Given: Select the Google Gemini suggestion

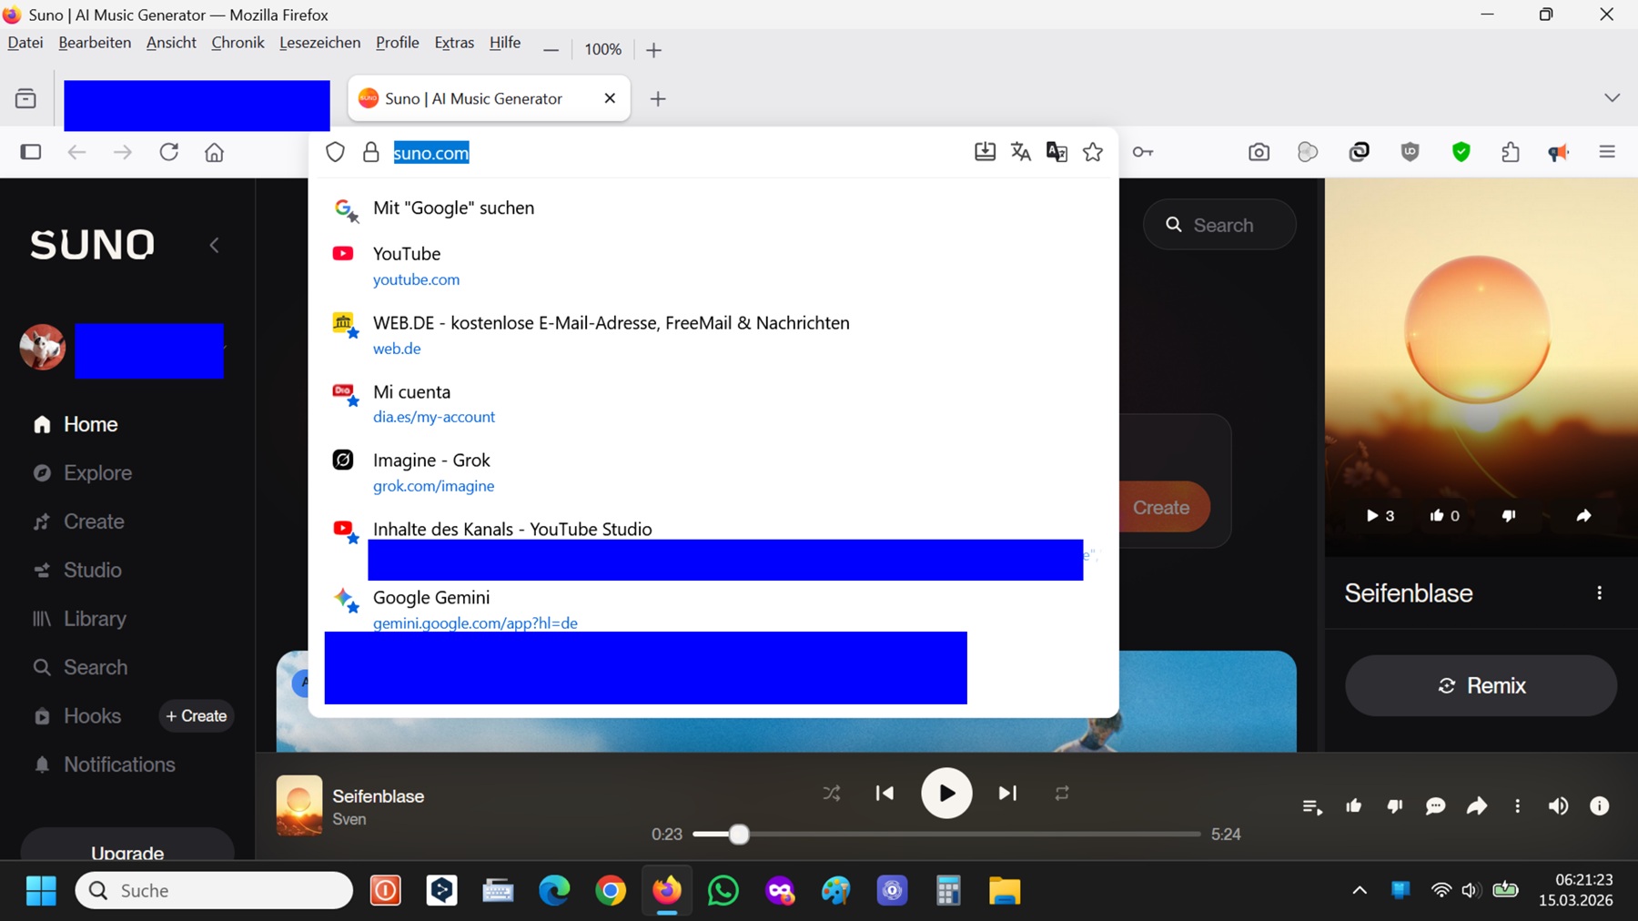Looking at the screenshot, I should point(713,610).
